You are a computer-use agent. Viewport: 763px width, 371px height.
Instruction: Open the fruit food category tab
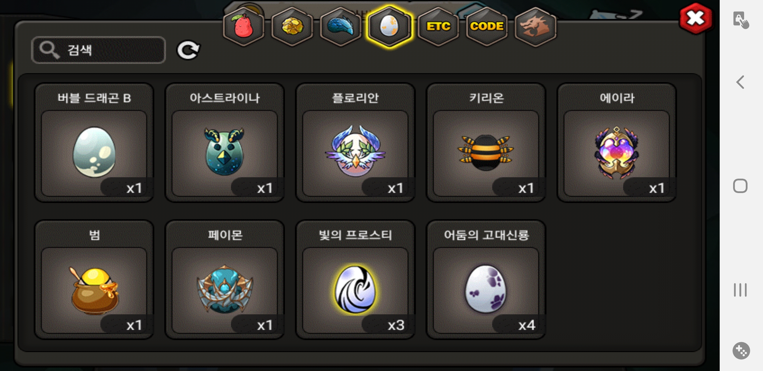click(244, 26)
